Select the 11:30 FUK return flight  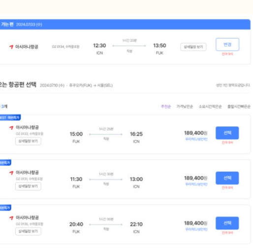pos(227,178)
